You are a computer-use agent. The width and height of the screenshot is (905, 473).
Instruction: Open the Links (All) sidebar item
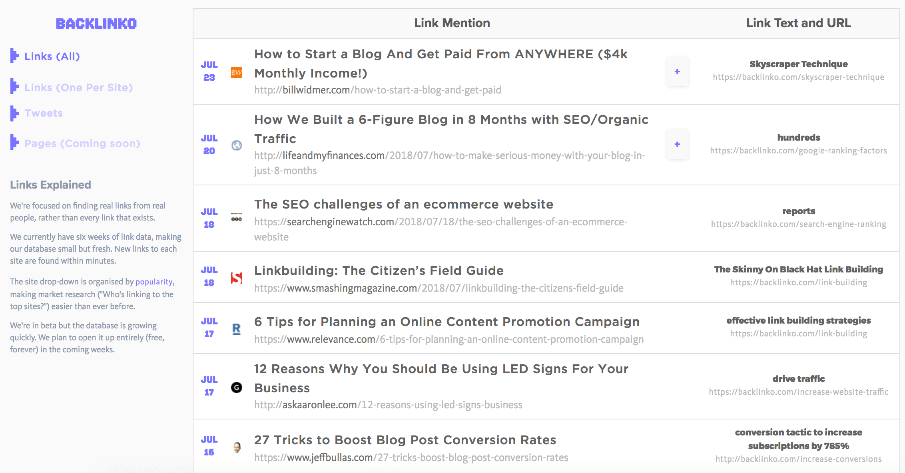(52, 56)
